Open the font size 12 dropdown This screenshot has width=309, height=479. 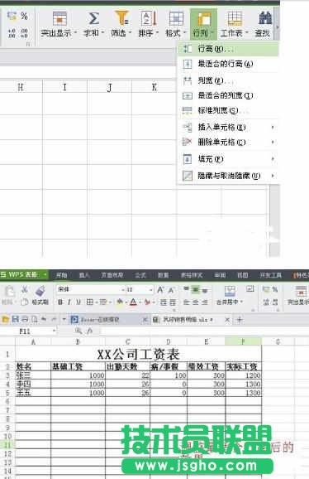150,289
